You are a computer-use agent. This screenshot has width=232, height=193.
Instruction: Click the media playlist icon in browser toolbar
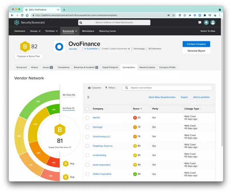210,15
